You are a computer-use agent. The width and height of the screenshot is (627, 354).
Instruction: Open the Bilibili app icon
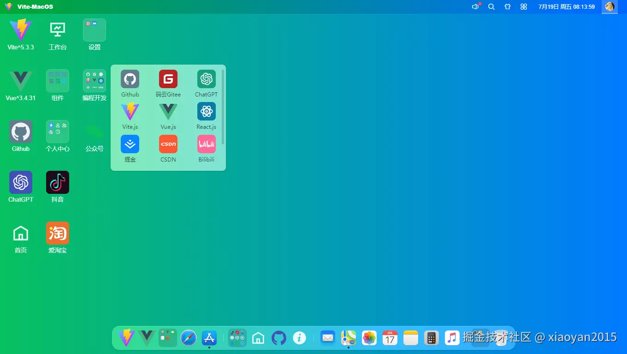point(206,144)
